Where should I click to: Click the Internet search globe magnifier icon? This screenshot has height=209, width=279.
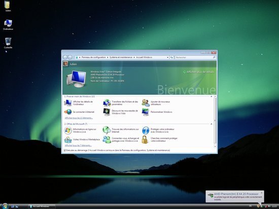click(107, 130)
